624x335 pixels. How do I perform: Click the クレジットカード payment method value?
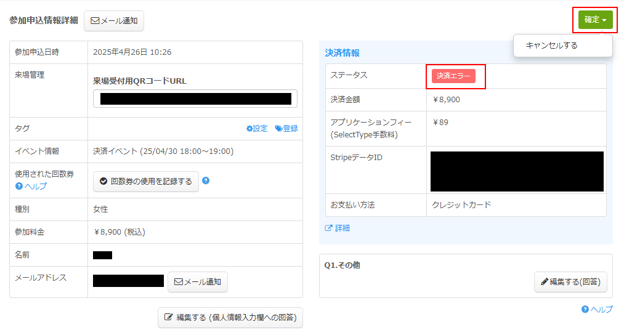coord(461,205)
